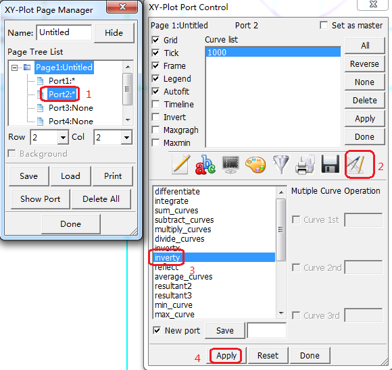The image size is (392, 370).
Task: Select the funnel filter icon
Action: (x=280, y=164)
